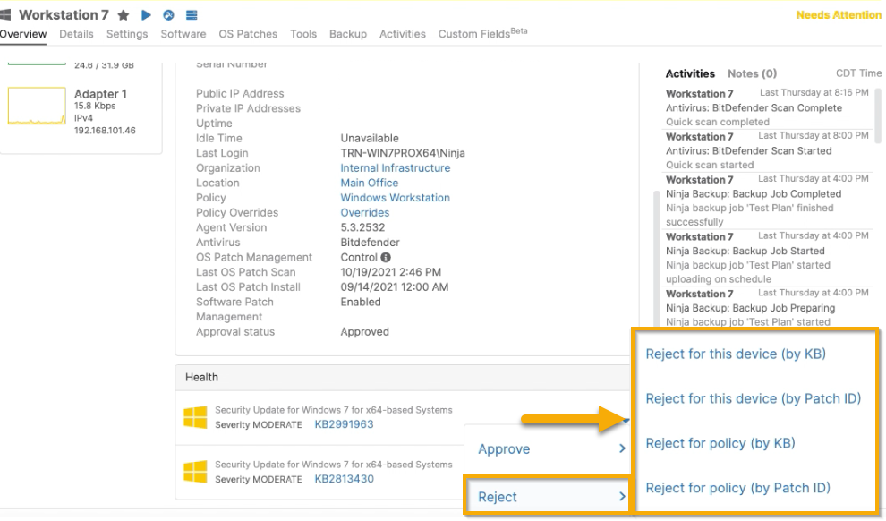This screenshot has height=521, width=886.
Task: Open the KB2991963 patch link
Action: coord(344,424)
